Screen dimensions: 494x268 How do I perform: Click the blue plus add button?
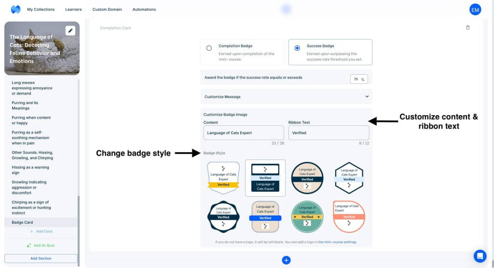[286, 260]
